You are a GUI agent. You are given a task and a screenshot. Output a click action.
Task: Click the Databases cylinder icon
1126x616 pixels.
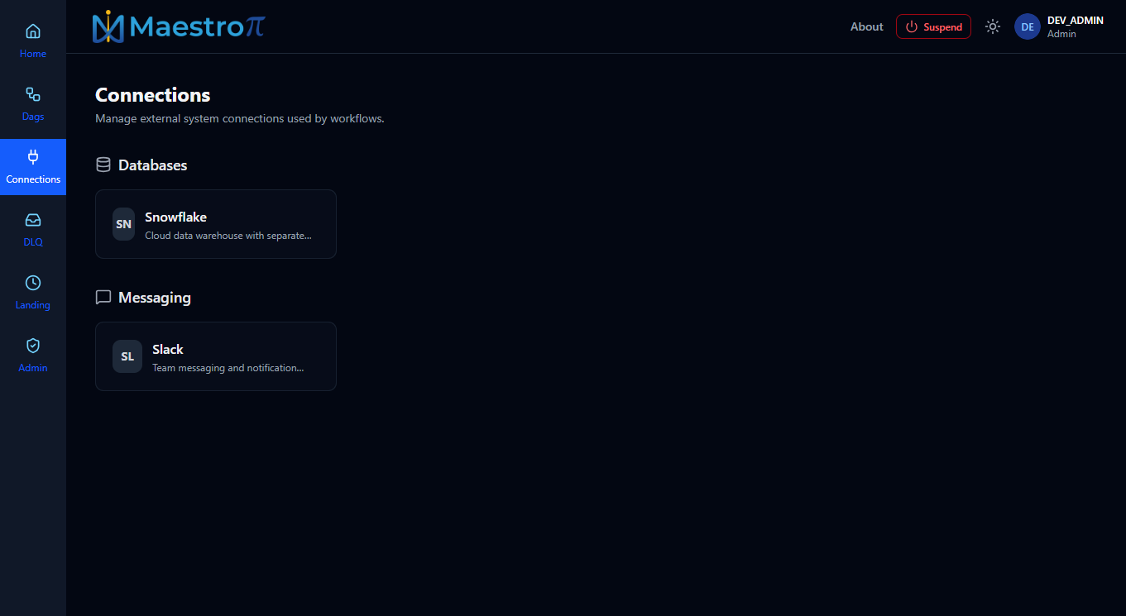click(103, 165)
